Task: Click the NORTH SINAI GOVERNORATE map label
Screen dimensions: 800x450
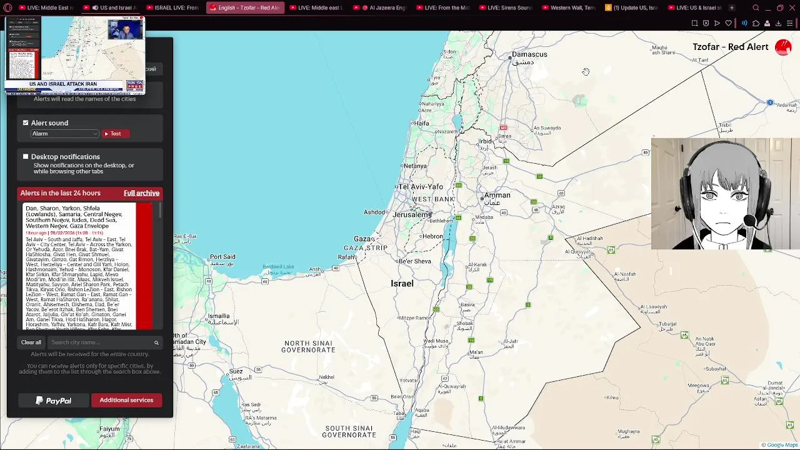Action: click(308, 347)
